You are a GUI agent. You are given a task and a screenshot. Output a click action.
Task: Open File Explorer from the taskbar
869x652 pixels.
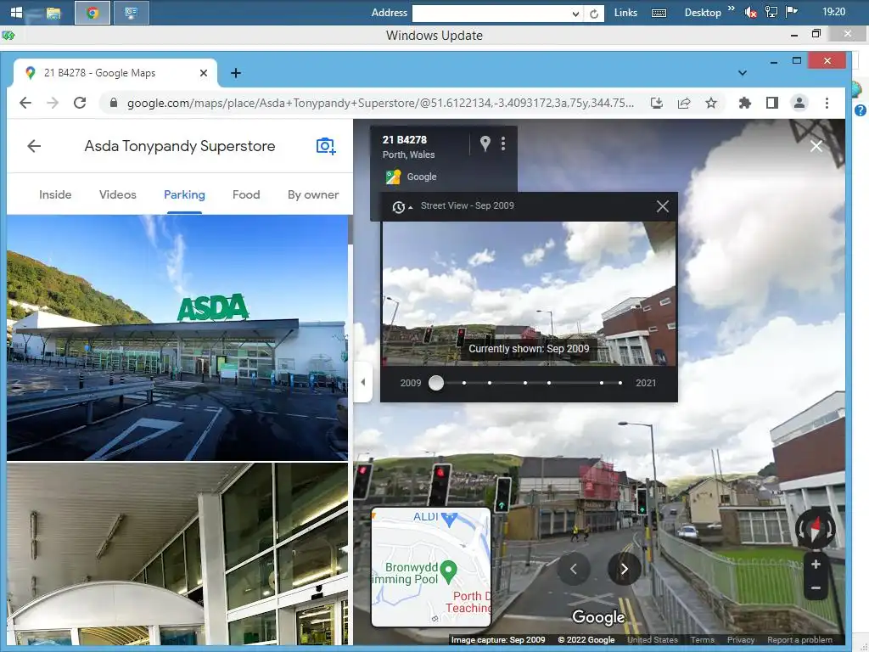(53, 13)
